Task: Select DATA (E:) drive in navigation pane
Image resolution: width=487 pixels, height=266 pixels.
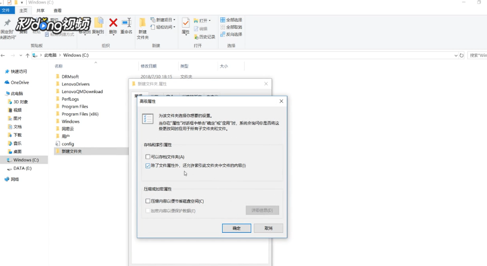Action: pyautogui.click(x=19, y=168)
